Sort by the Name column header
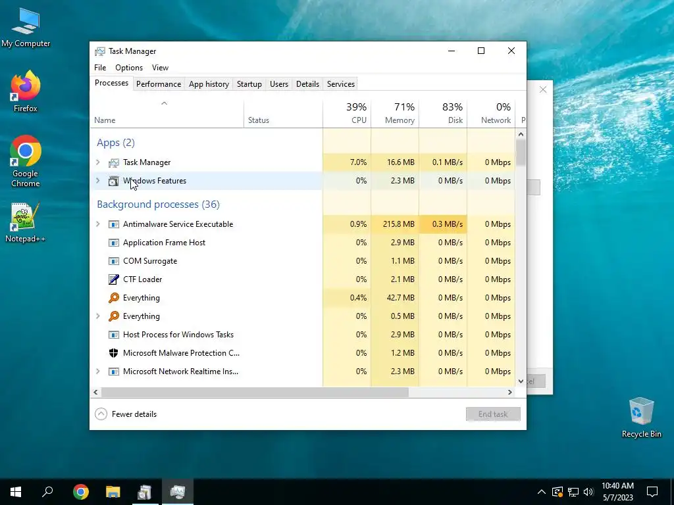 [167, 114]
